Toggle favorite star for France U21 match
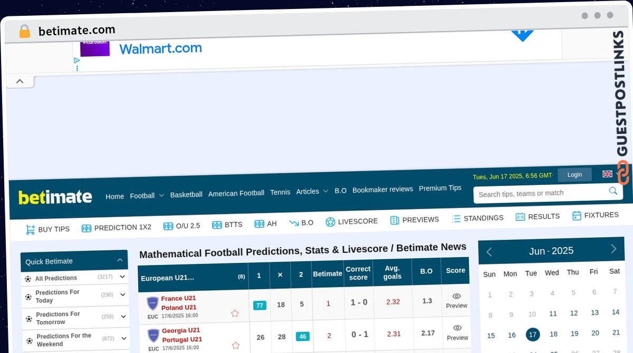This screenshot has width=633, height=353. point(235,313)
